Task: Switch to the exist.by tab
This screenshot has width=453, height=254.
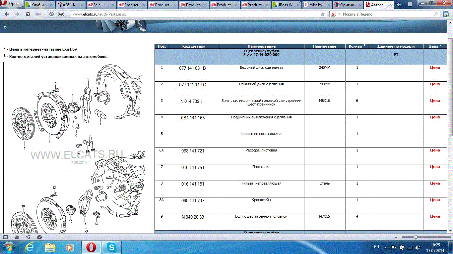Action: tap(315, 5)
